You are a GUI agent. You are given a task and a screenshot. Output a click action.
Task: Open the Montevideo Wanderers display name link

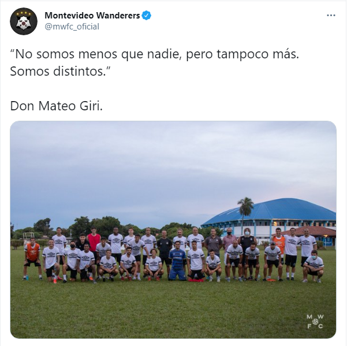pos(92,16)
